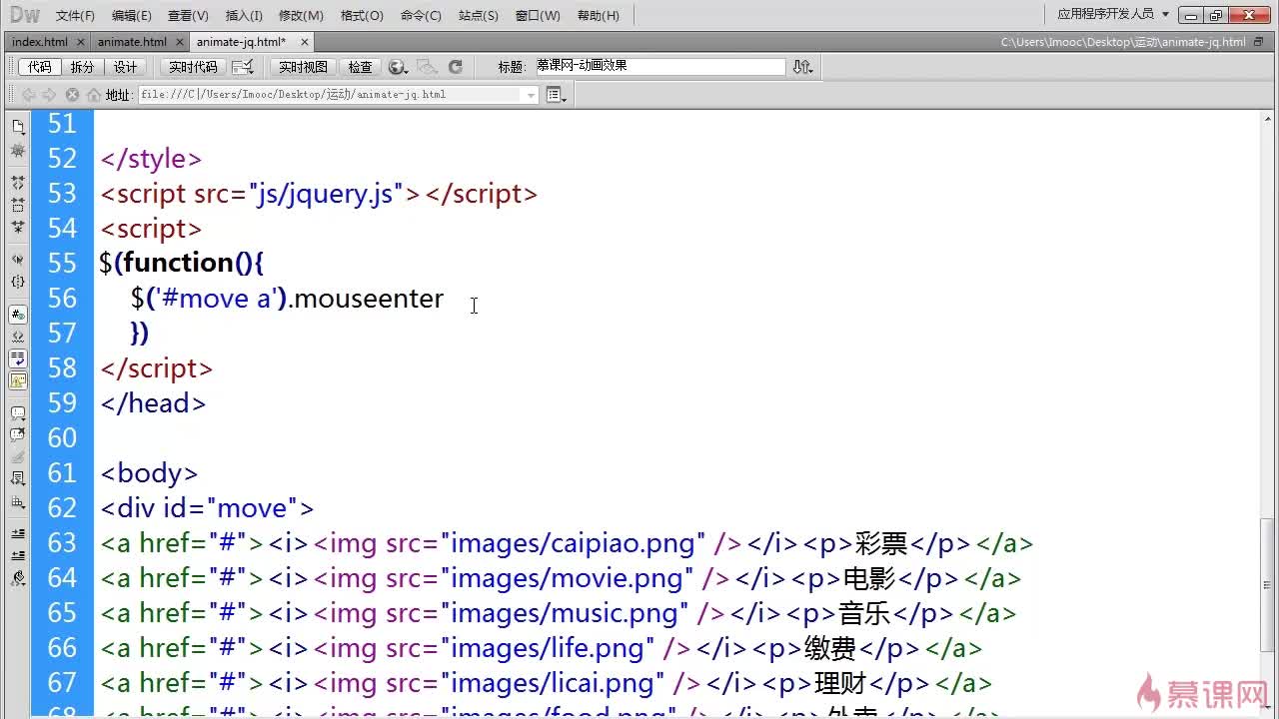Open the 插入(I) menu
The image size is (1279, 719).
pos(244,15)
